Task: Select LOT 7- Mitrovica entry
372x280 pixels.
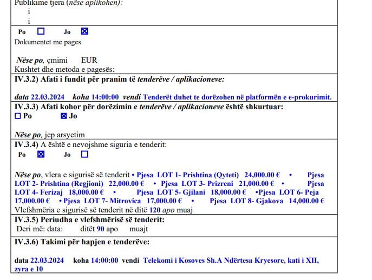Action: (112, 201)
